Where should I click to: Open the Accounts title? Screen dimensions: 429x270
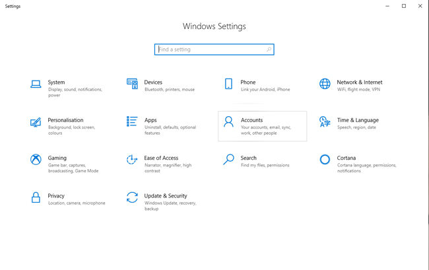coord(251,120)
